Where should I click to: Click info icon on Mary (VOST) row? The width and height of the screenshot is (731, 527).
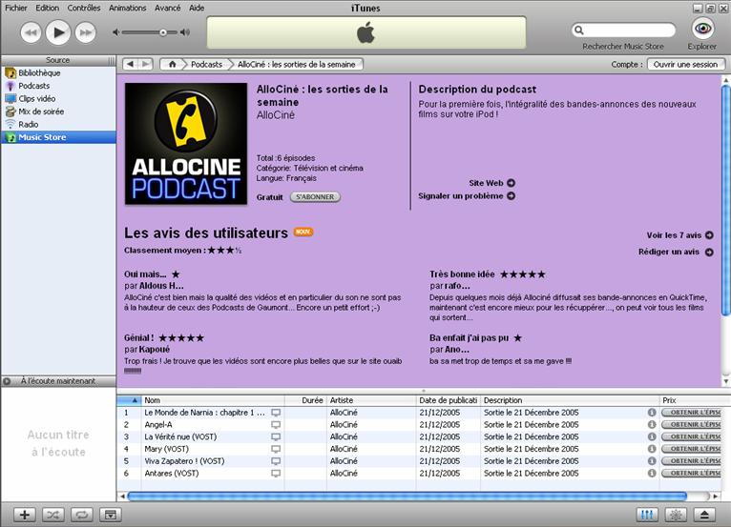point(652,449)
